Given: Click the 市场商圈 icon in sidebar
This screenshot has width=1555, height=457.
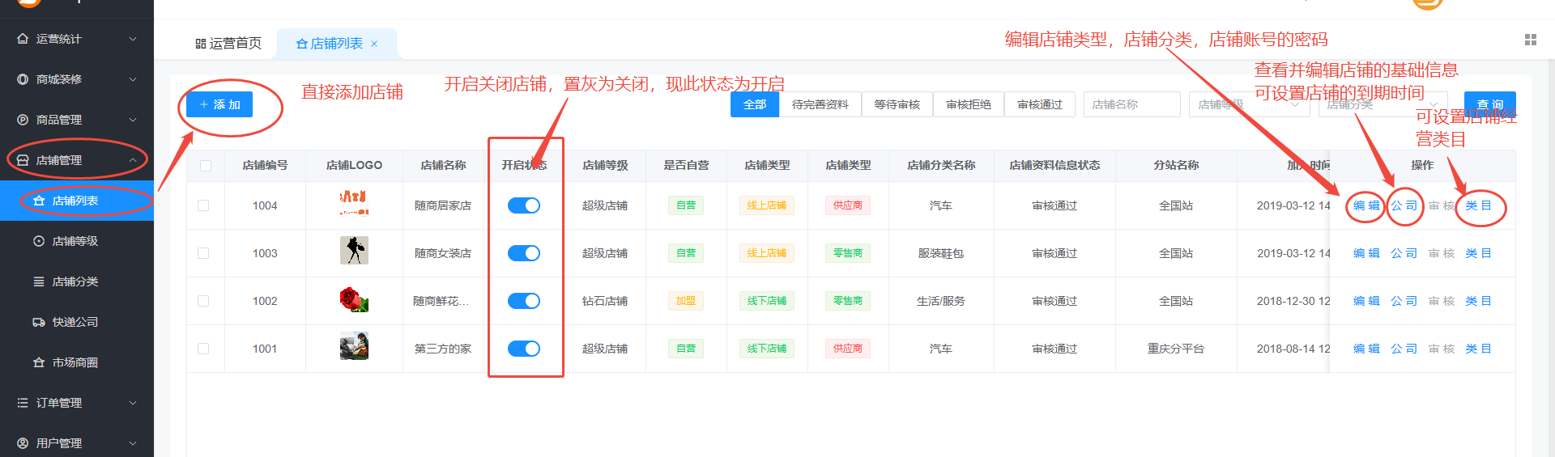Looking at the screenshot, I should (39, 362).
